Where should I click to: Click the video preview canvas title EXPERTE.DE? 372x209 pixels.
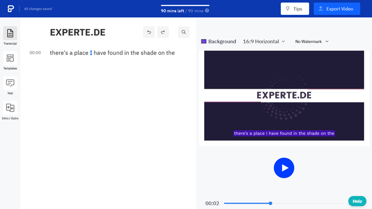tap(284, 95)
